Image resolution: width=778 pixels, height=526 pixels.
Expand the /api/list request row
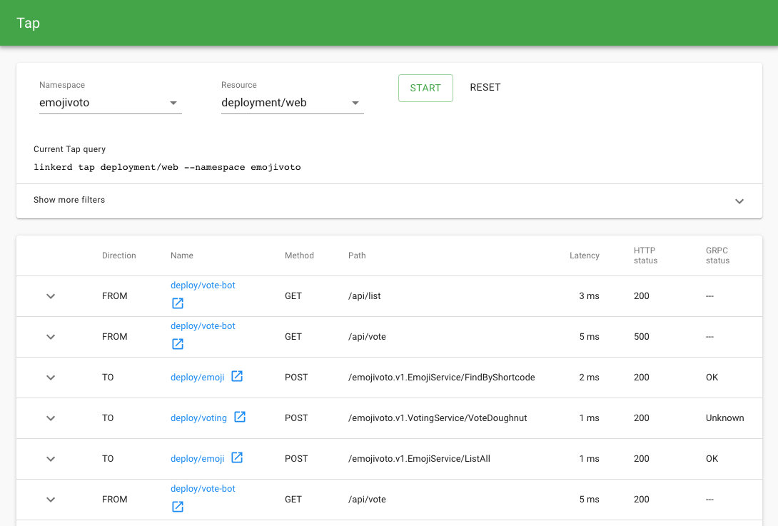pos(51,296)
